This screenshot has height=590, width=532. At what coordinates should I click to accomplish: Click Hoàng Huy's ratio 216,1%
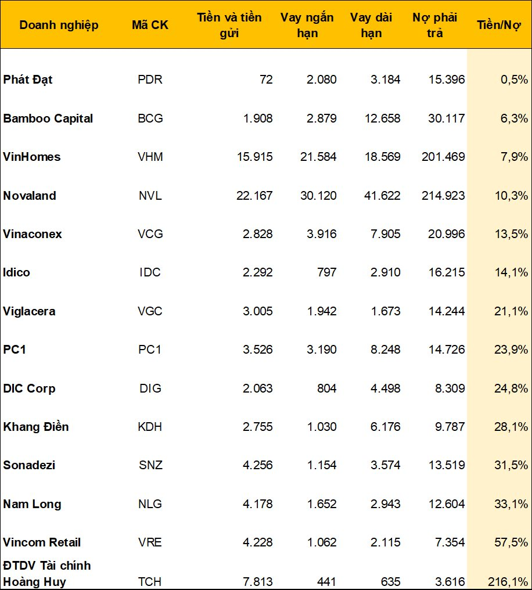[x=508, y=582]
